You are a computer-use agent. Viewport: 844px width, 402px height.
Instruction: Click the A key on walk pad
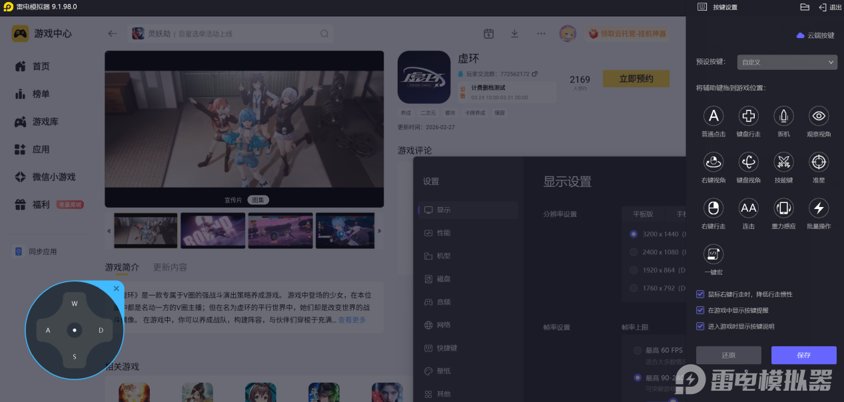pos(48,330)
